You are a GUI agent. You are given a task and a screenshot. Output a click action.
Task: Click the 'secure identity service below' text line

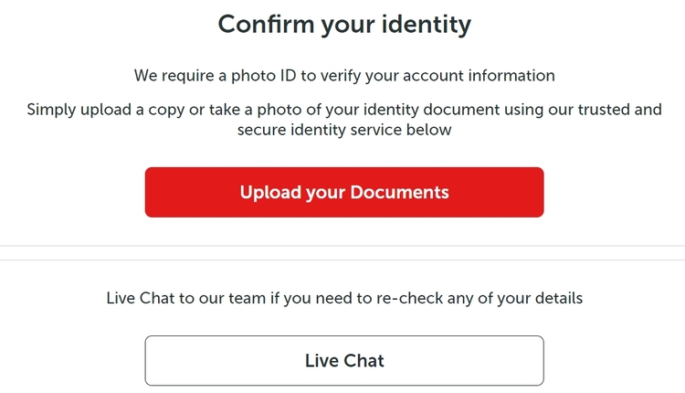coord(344,130)
